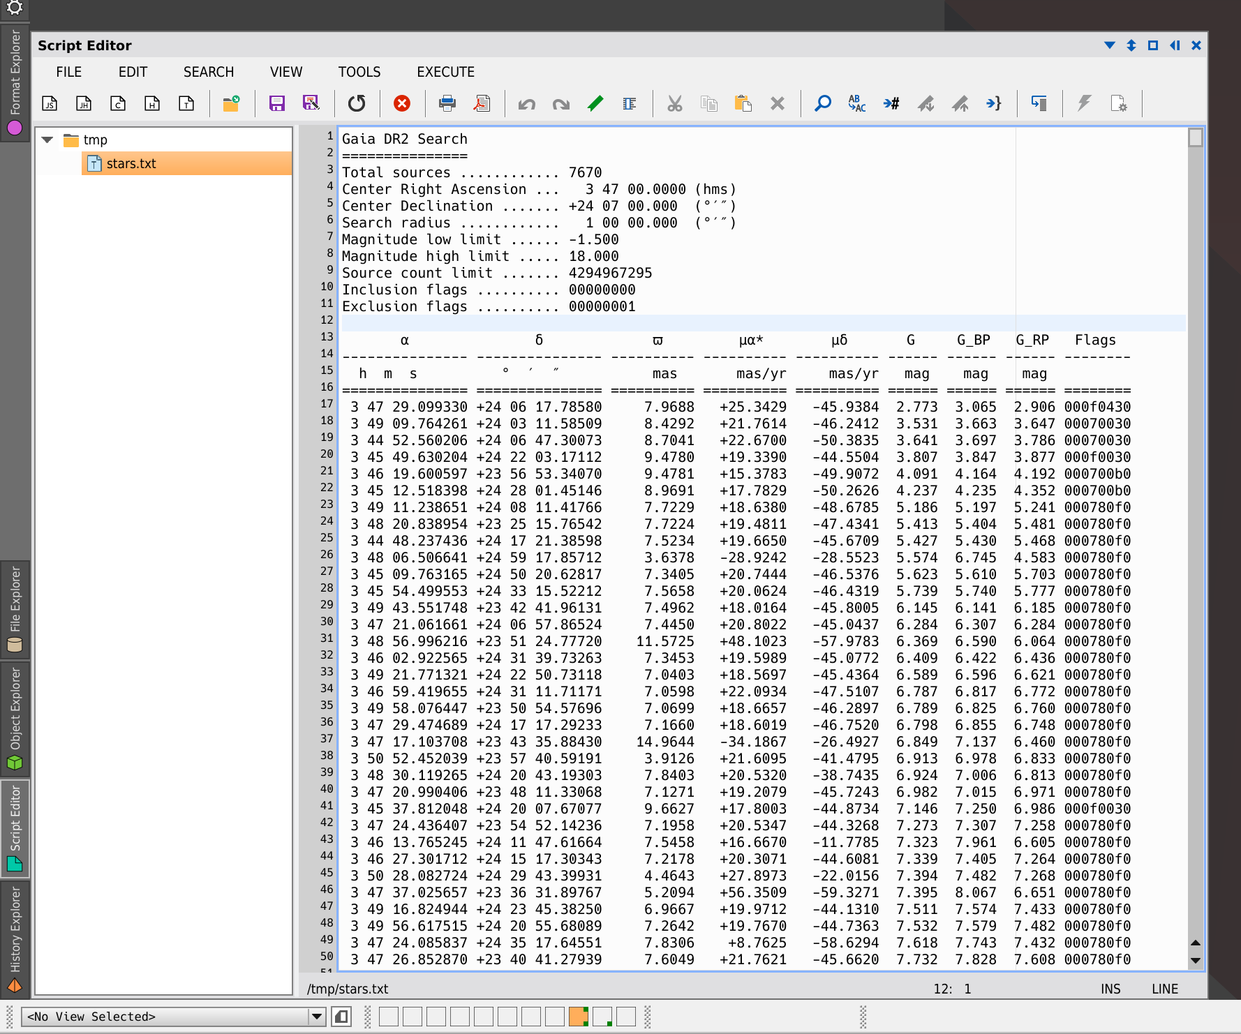Click the scroll down arrow of editor scrollbar
1241x1034 pixels.
pyautogui.click(x=1196, y=961)
